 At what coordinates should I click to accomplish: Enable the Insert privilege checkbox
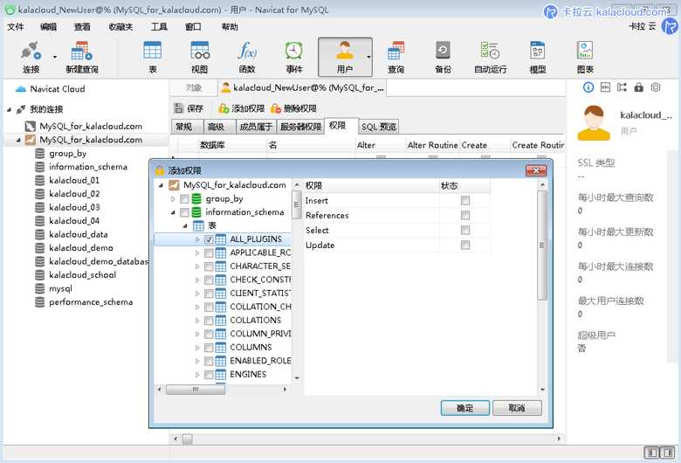click(465, 200)
